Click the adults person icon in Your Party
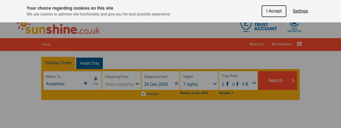The width and height of the screenshot is (341, 128). [x=227, y=84]
